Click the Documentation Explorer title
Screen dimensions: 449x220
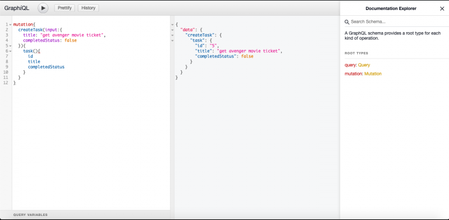coord(391,9)
